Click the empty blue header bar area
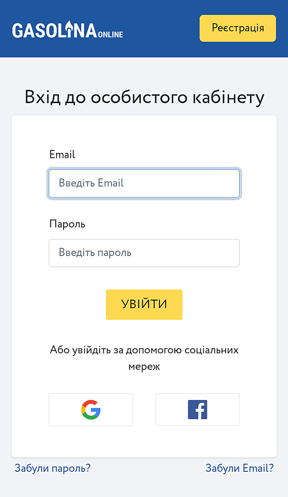 pyautogui.click(x=161, y=29)
